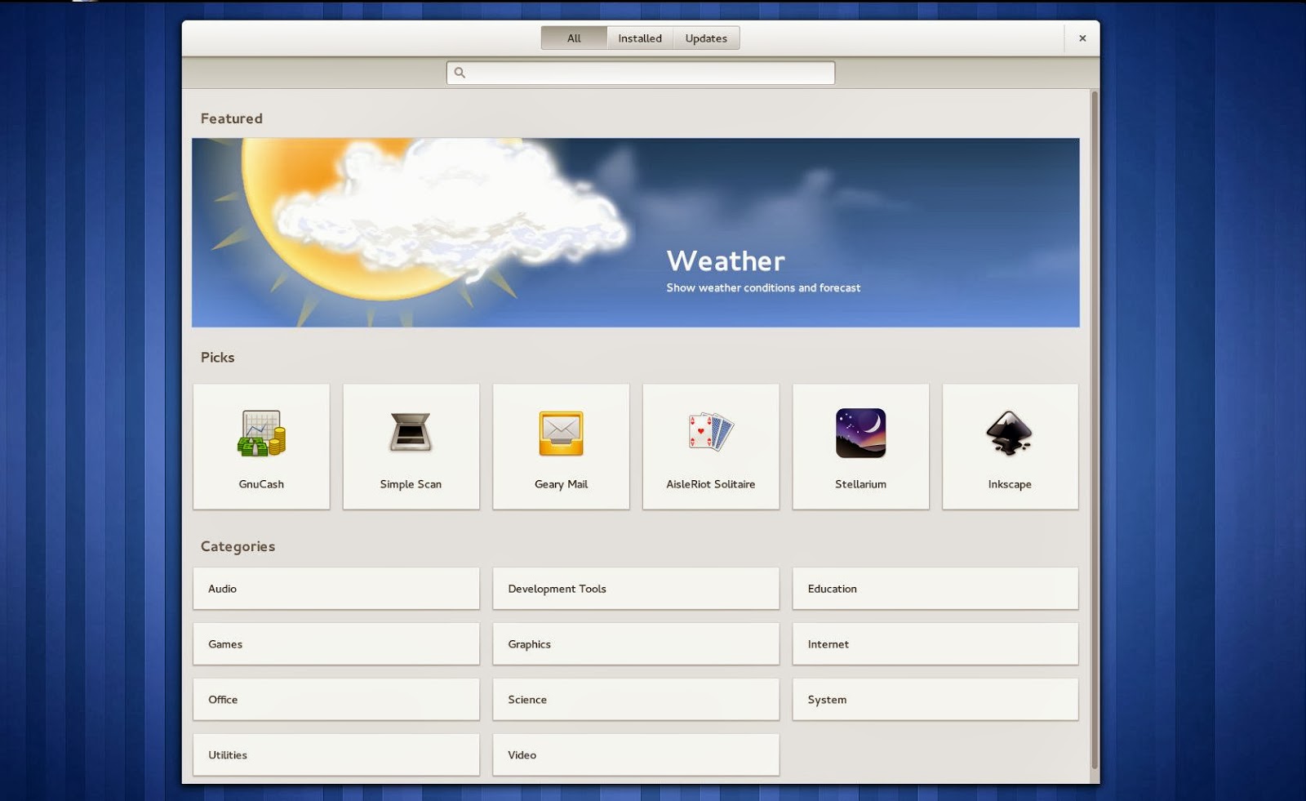Browse the Video category
The image size is (1306, 801).
[x=636, y=755]
